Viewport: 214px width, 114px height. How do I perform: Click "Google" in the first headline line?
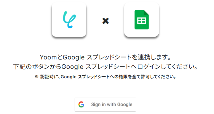point(74,57)
